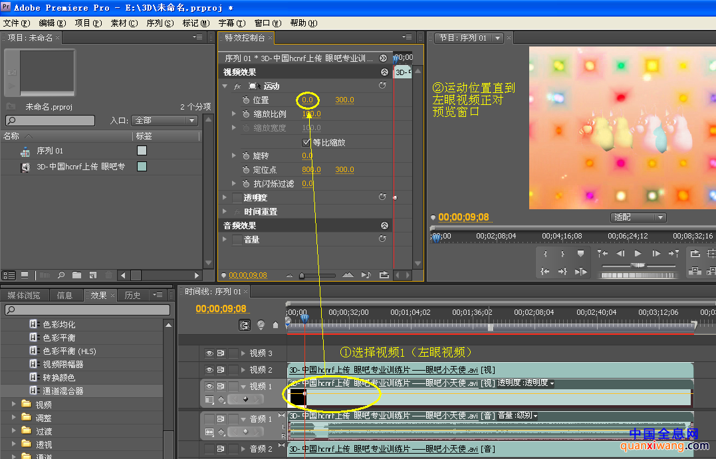The image size is (716, 459).
Task: Hide the 视频 2 track with its eye icon
Action: (x=209, y=370)
